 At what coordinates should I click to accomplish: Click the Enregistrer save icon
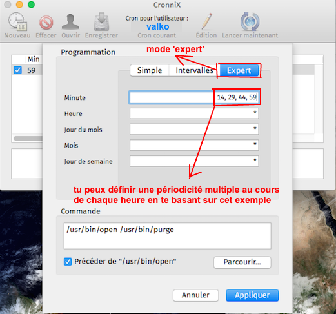101,22
